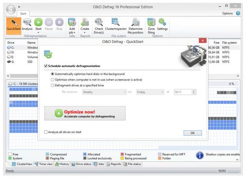The height and width of the screenshot is (179, 246).
Task: Close the QuickStart dialog
Action: 203,40
